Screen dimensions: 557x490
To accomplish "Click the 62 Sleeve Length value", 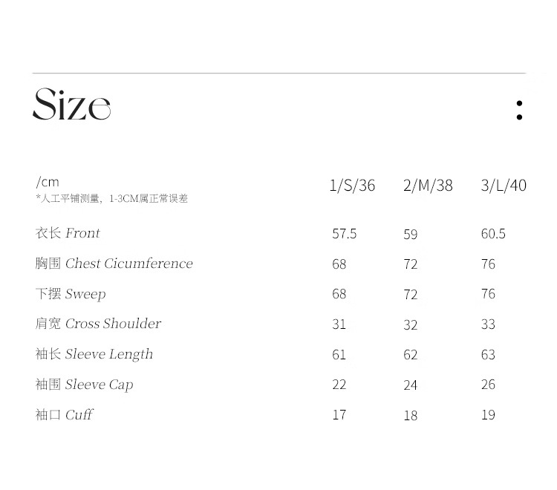I will 411,355.
